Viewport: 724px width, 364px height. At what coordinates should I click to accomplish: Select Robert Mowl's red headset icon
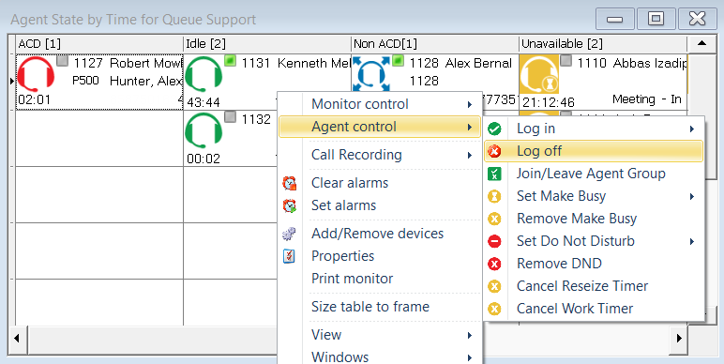36,74
